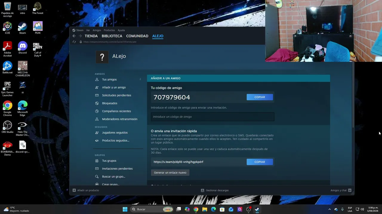Open the weather widget on taskbar
Image resolution: width=382 pixels, height=214 pixels.
point(16,209)
